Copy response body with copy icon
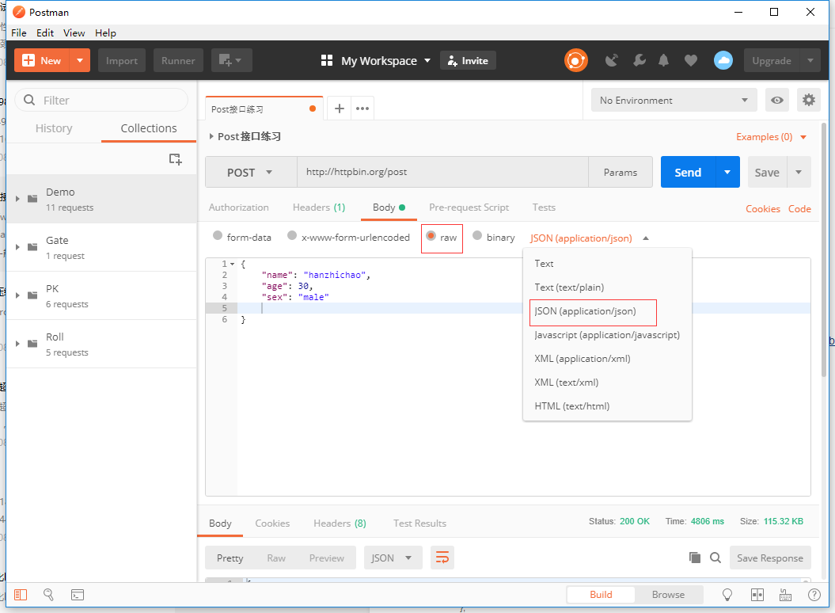This screenshot has height=613, width=835. pyautogui.click(x=694, y=558)
